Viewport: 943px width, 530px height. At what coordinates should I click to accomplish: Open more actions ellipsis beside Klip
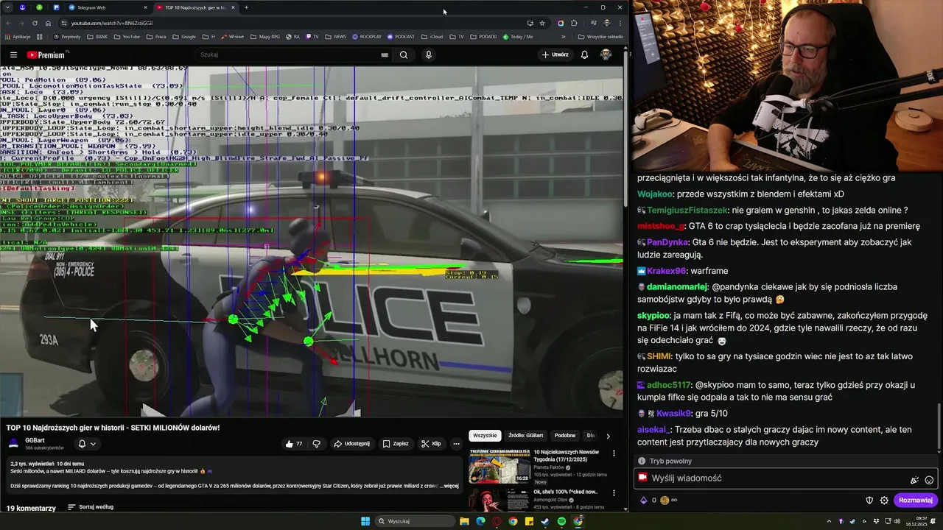point(456,444)
